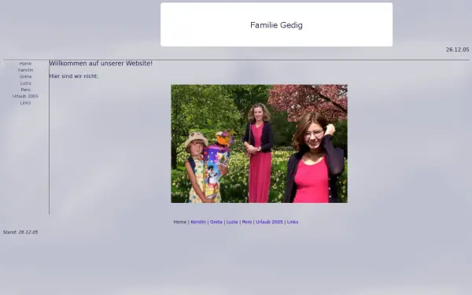Open Home in the left sidebar menu

tap(25, 64)
